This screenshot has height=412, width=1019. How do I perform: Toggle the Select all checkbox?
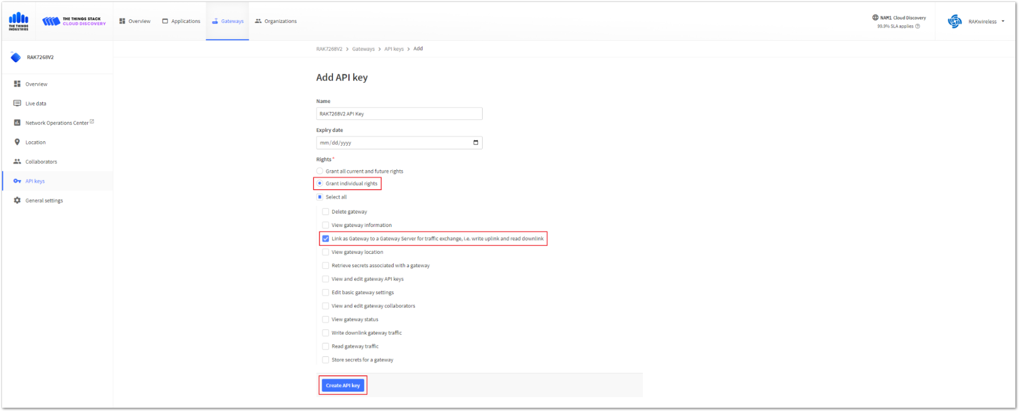point(320,197)
